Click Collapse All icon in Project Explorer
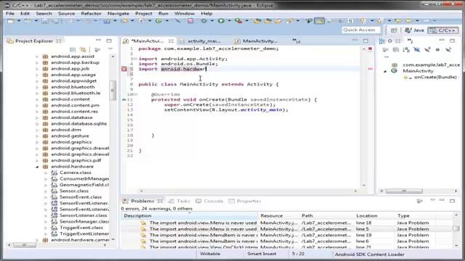 [73, 49]
